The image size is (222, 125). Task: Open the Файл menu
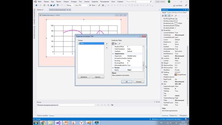pyautogui.click(x=40, y=1)
